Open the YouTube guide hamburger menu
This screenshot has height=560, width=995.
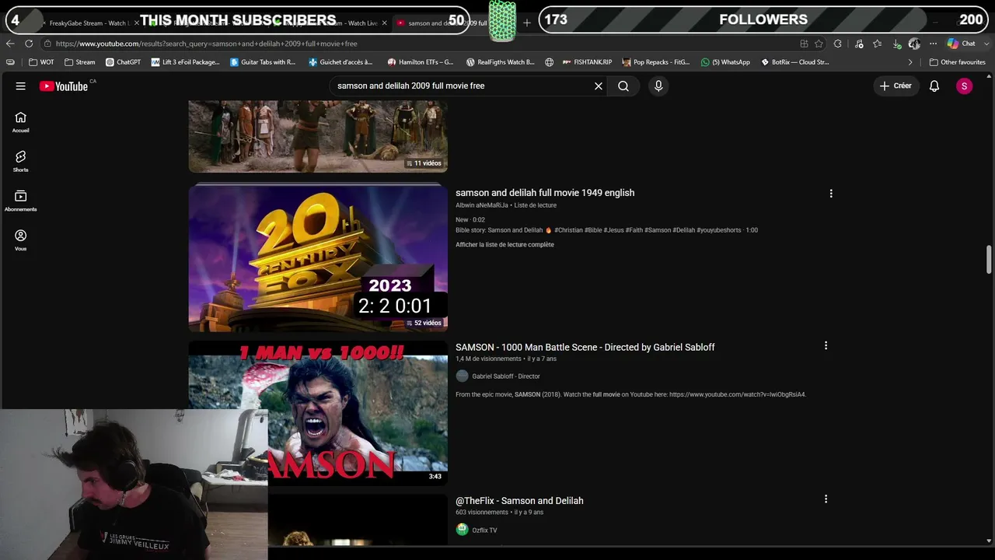click(x=21, y=86)
